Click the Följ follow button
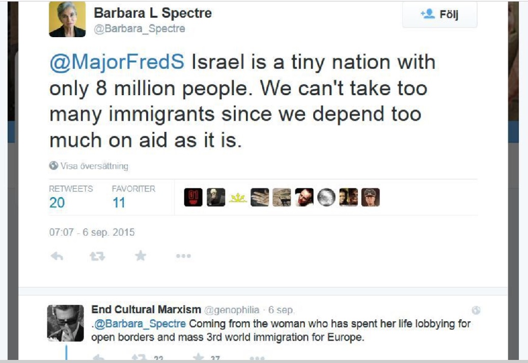This screenshot has height=363, width=528. 440,15
